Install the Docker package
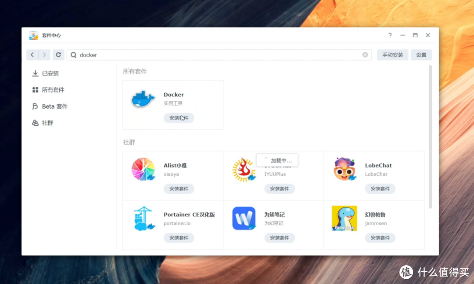The width and height of the screenshot is (474, 284). 179,118
